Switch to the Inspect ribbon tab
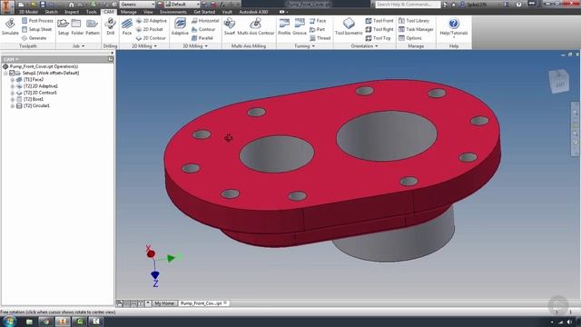581x327 pixels. (x=72, y=12)
